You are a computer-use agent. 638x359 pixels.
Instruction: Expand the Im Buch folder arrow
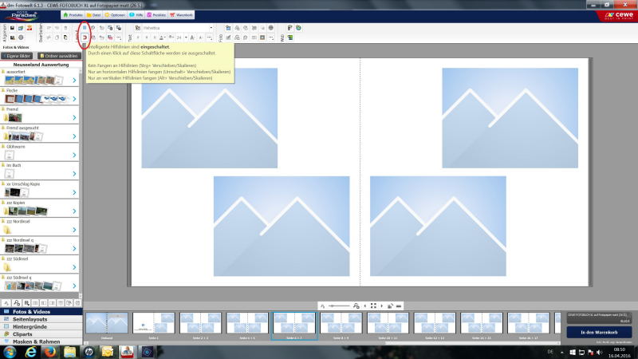(74, 174)
